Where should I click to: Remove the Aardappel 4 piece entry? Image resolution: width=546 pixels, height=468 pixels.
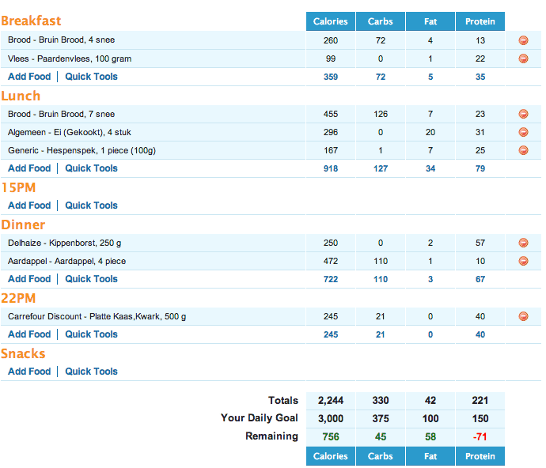click(523, 261)
